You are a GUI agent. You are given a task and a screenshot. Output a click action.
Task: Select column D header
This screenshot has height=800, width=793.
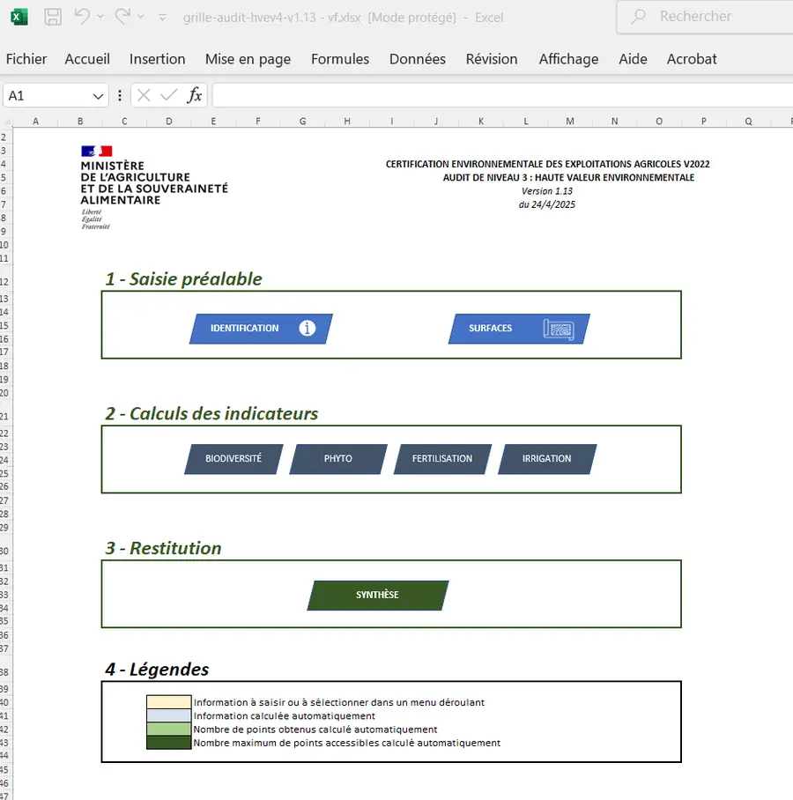[x=169, y=122]
